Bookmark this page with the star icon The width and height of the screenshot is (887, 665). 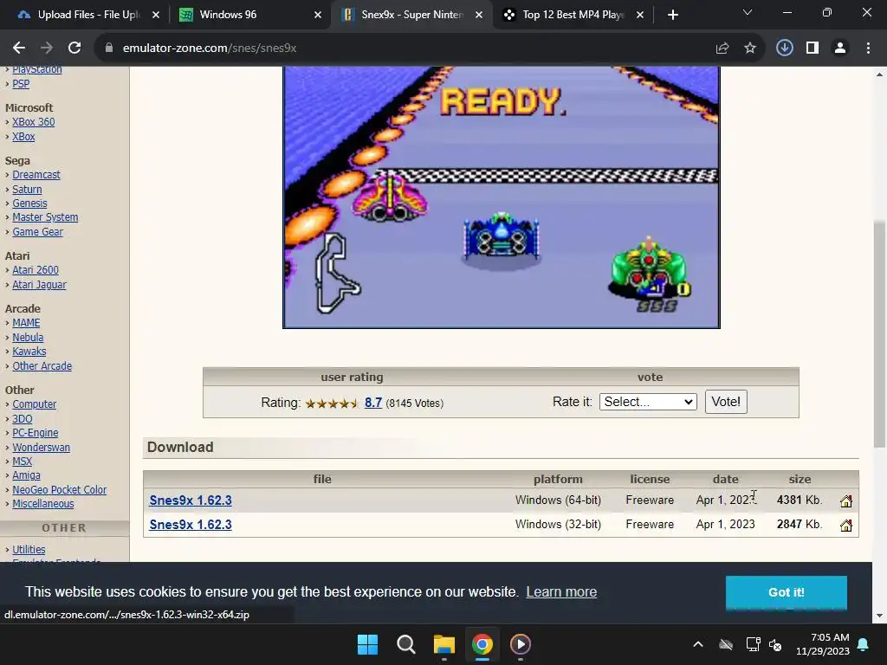750,48
